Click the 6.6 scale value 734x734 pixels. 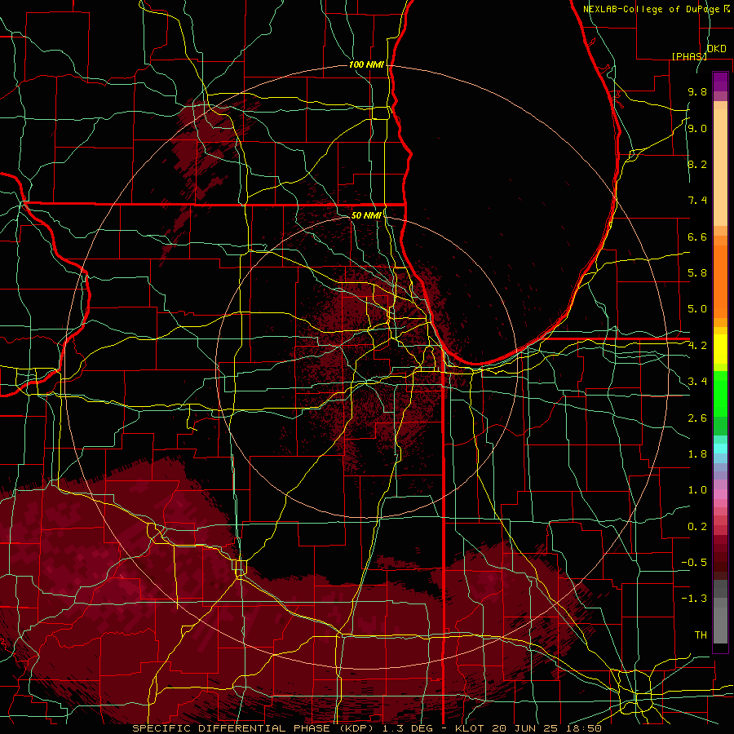(697, 237)
